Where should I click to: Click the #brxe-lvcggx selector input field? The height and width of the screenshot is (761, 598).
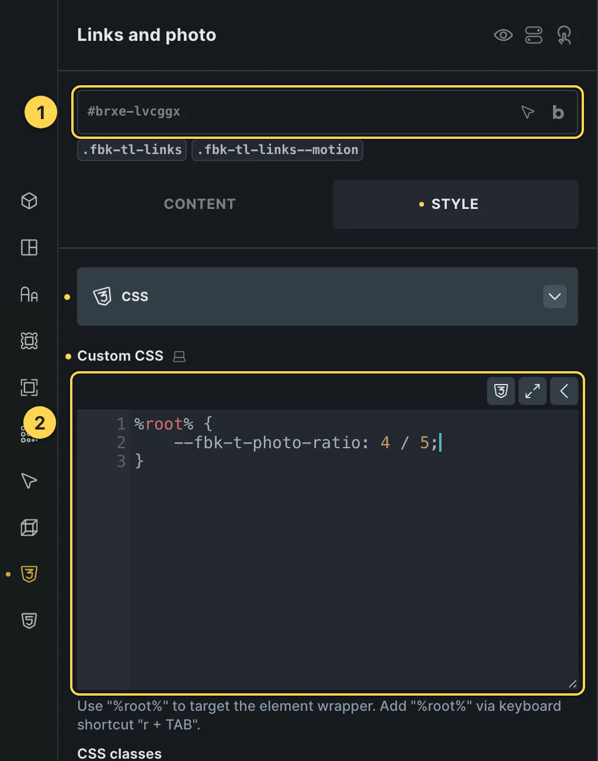[x=328, y=112]
